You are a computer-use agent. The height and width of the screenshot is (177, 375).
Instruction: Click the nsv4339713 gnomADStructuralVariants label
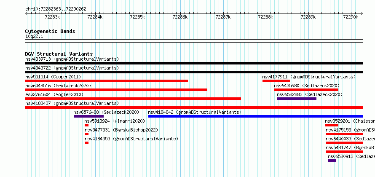pos(72,59)
